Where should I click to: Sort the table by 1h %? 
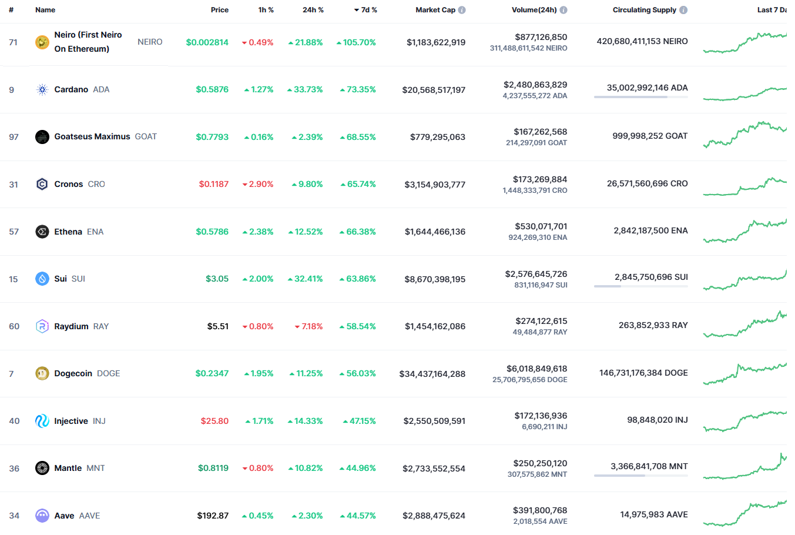[266, 10]
